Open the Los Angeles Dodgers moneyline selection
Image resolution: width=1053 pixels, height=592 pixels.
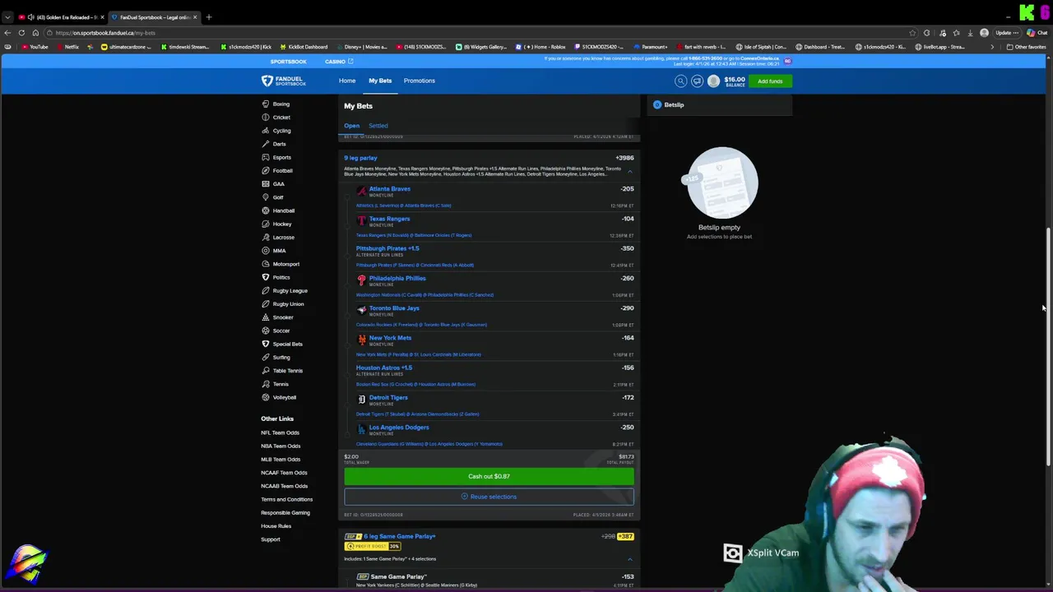[x=399, y=428]
